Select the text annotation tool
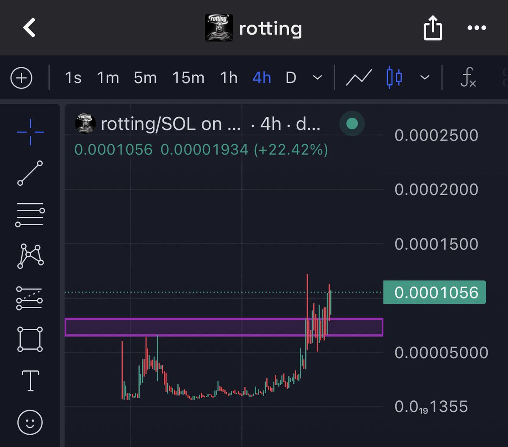Viewport: 508px width, 447px height. tap(30, 381)
